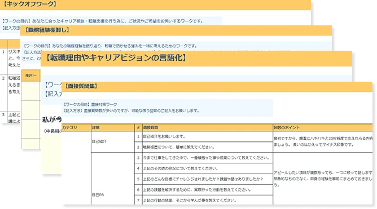Select the カテゴリ column header
Viewport: 377px width, 209px height.
tap(70, 128)
